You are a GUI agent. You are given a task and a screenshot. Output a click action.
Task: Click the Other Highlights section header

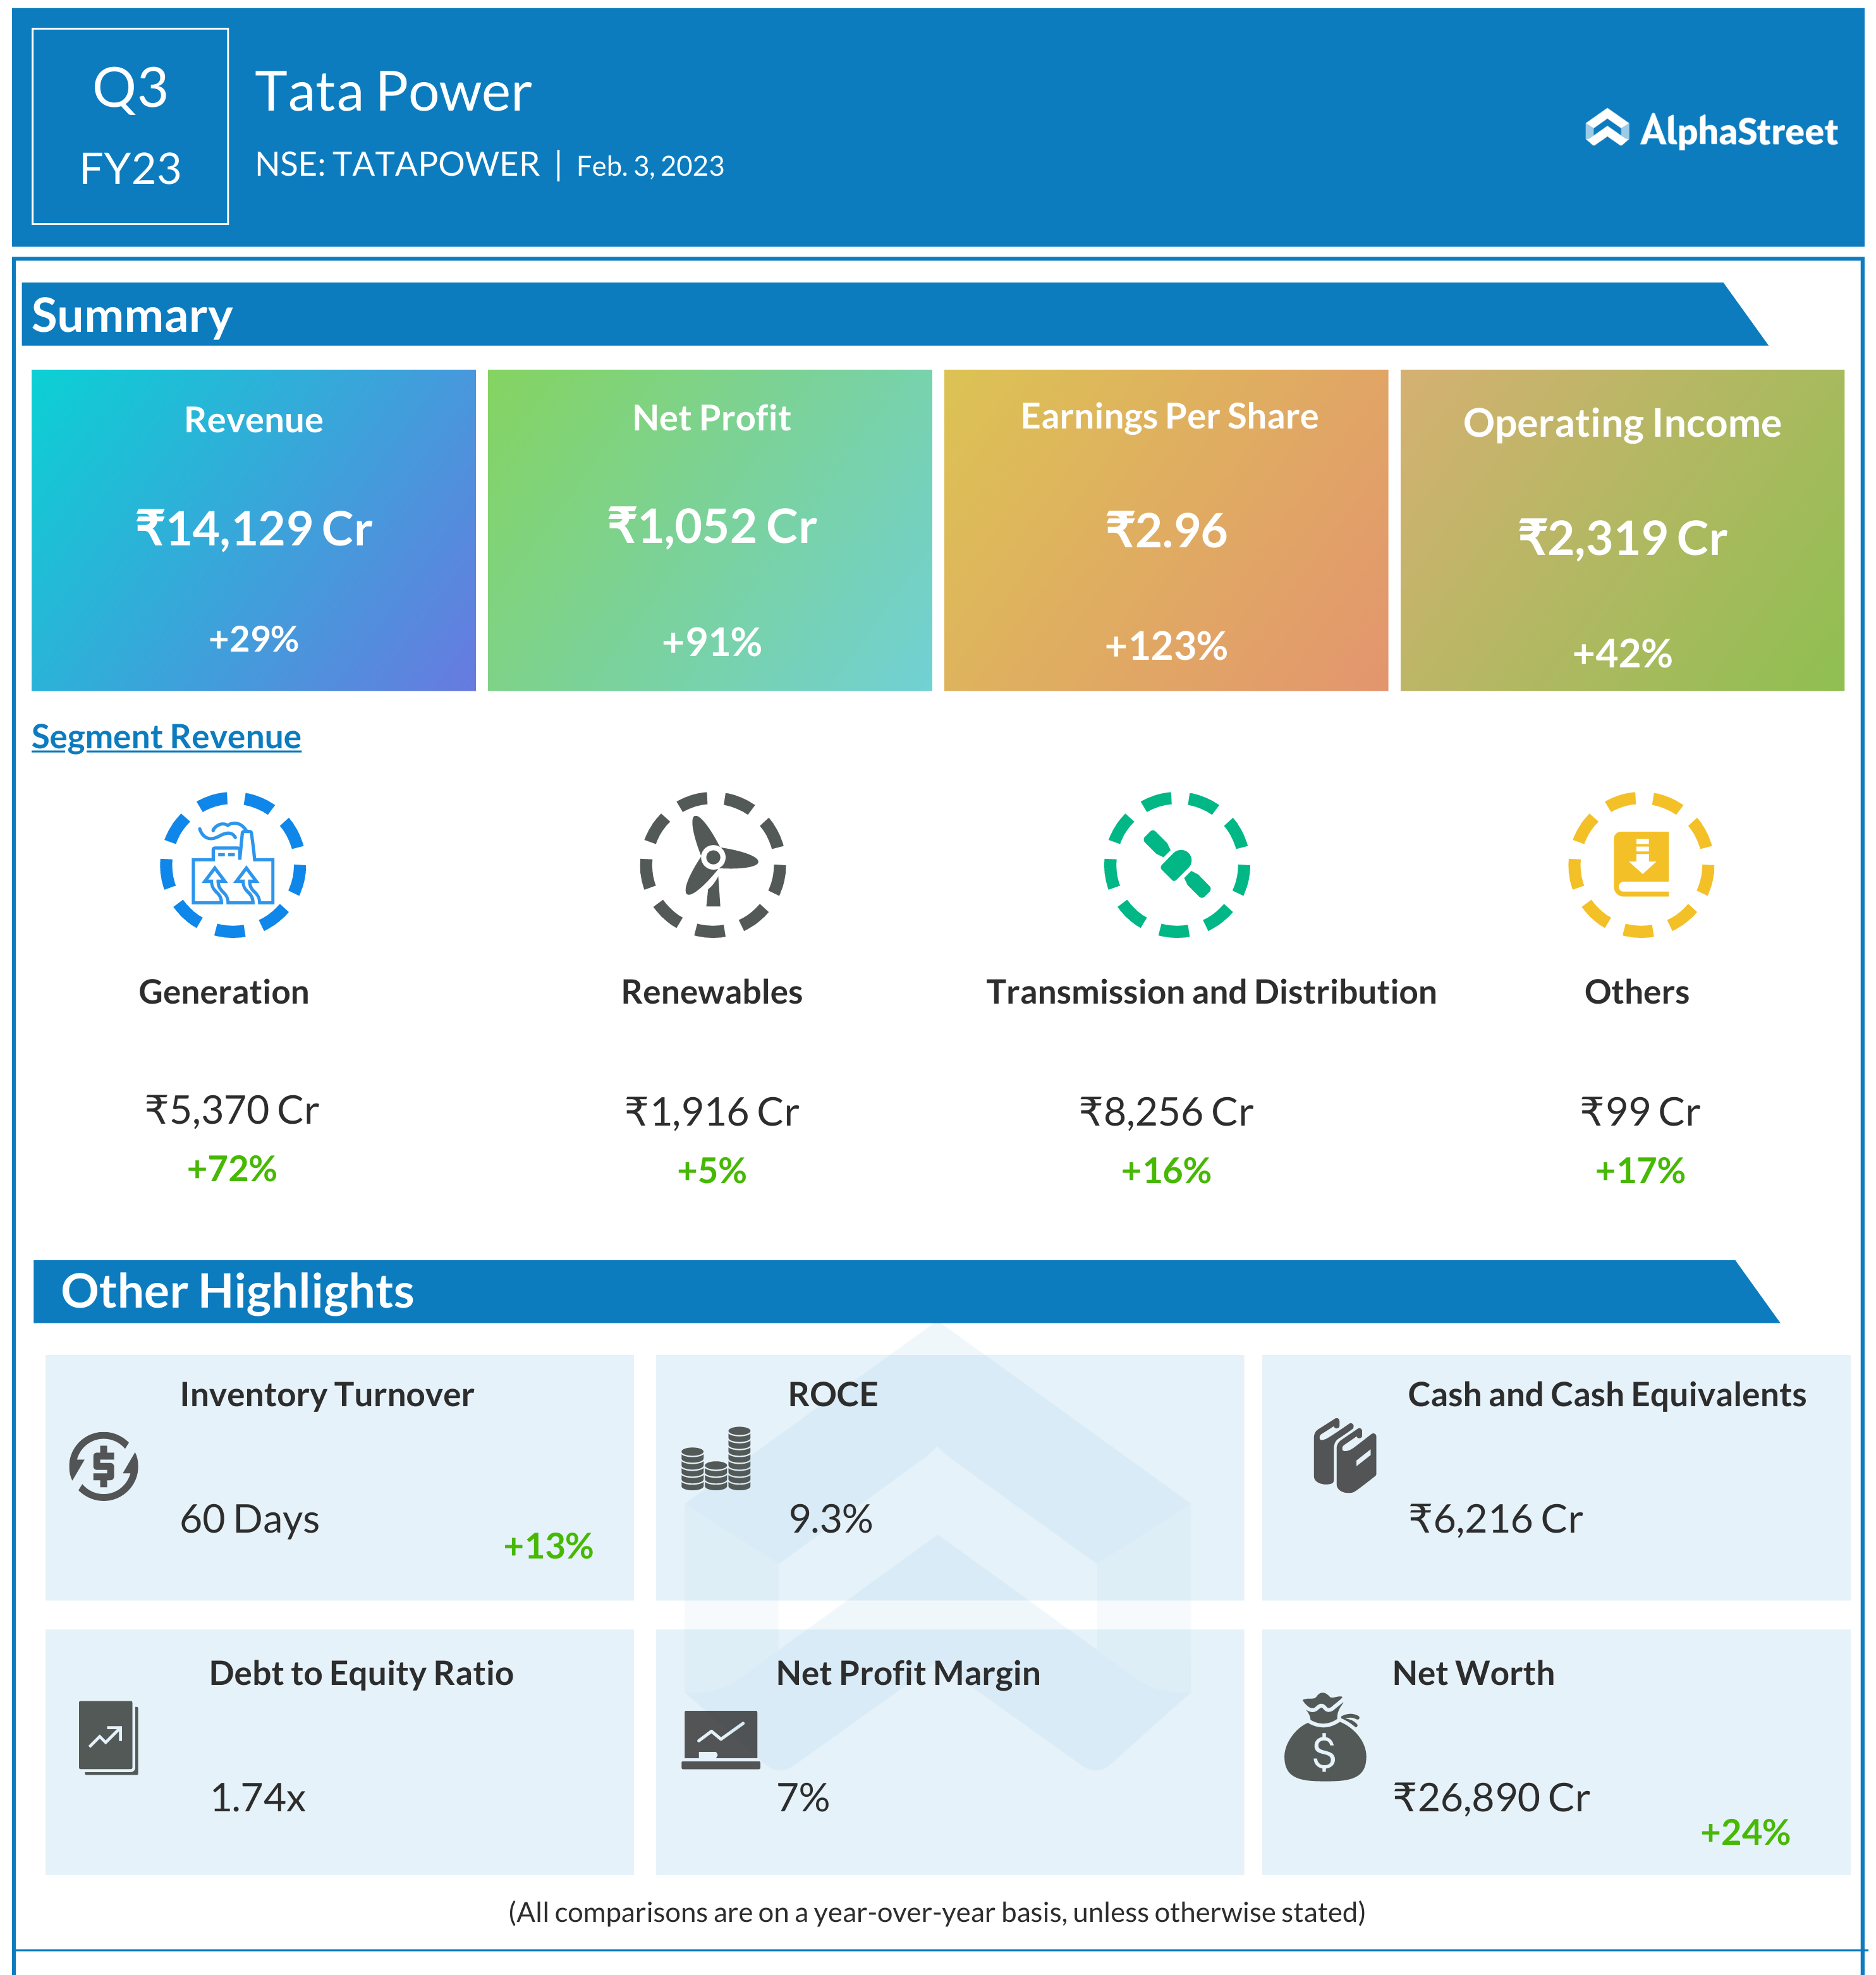(x=237, y=1291)
